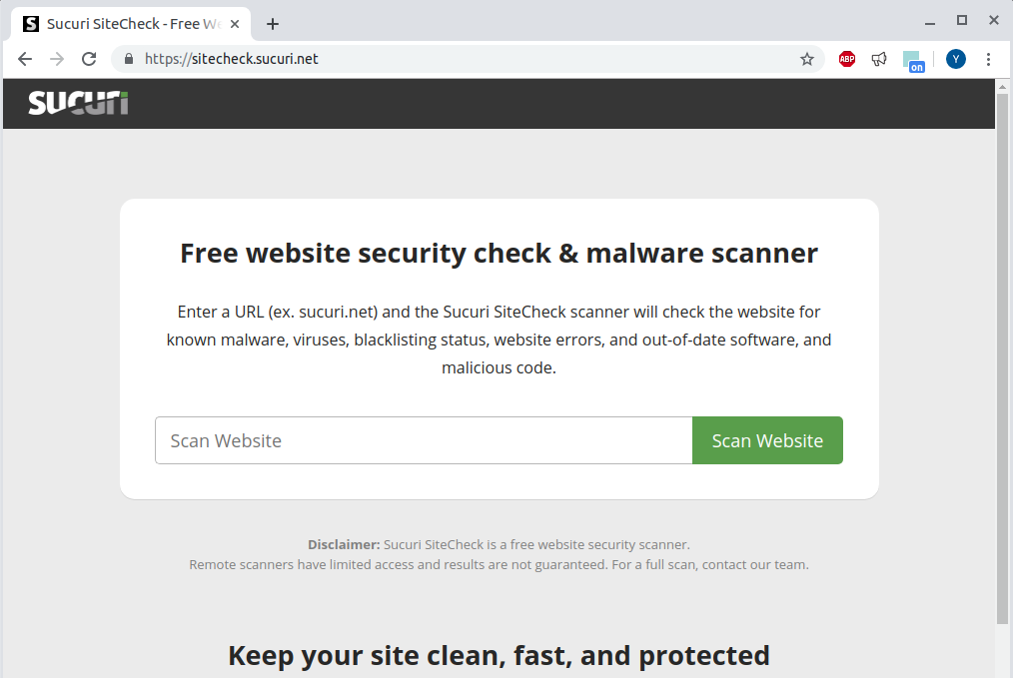
Task: Open a new tab with the plus button
Action: point(272,23)
